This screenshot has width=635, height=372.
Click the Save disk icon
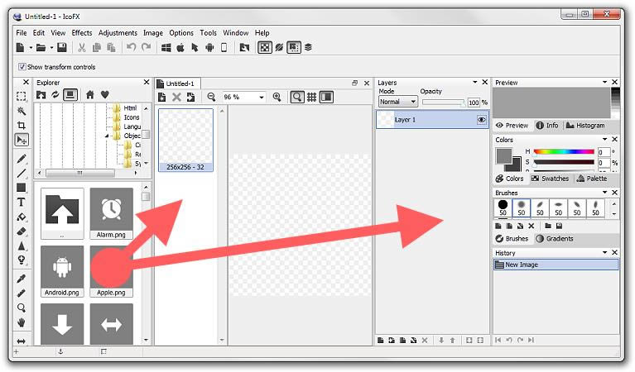[61, 47]
